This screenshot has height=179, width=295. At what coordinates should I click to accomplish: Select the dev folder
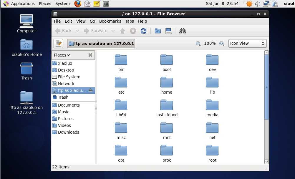click(212, 63)
